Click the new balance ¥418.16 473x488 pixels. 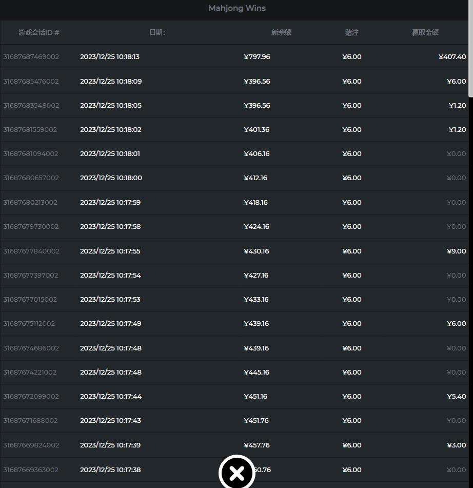tap(256, 202)
